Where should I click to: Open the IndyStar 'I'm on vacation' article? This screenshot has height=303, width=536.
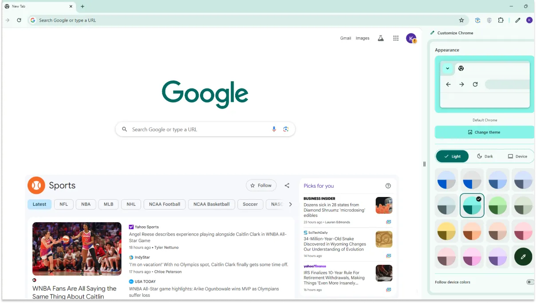coord(209,264)
